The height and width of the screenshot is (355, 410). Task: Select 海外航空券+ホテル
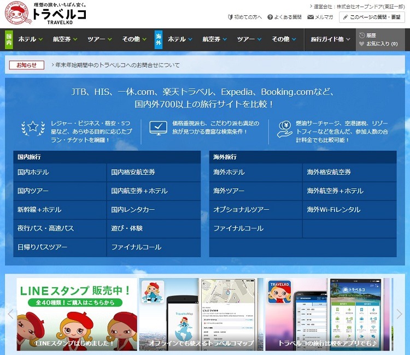[x=350, y=191]
